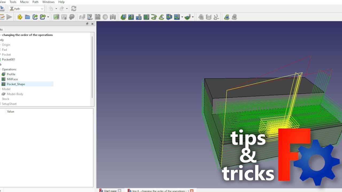Select the Drilling operation icon
Image resolution: width=342 pixels, height=192 pixels.
[139, 17]
